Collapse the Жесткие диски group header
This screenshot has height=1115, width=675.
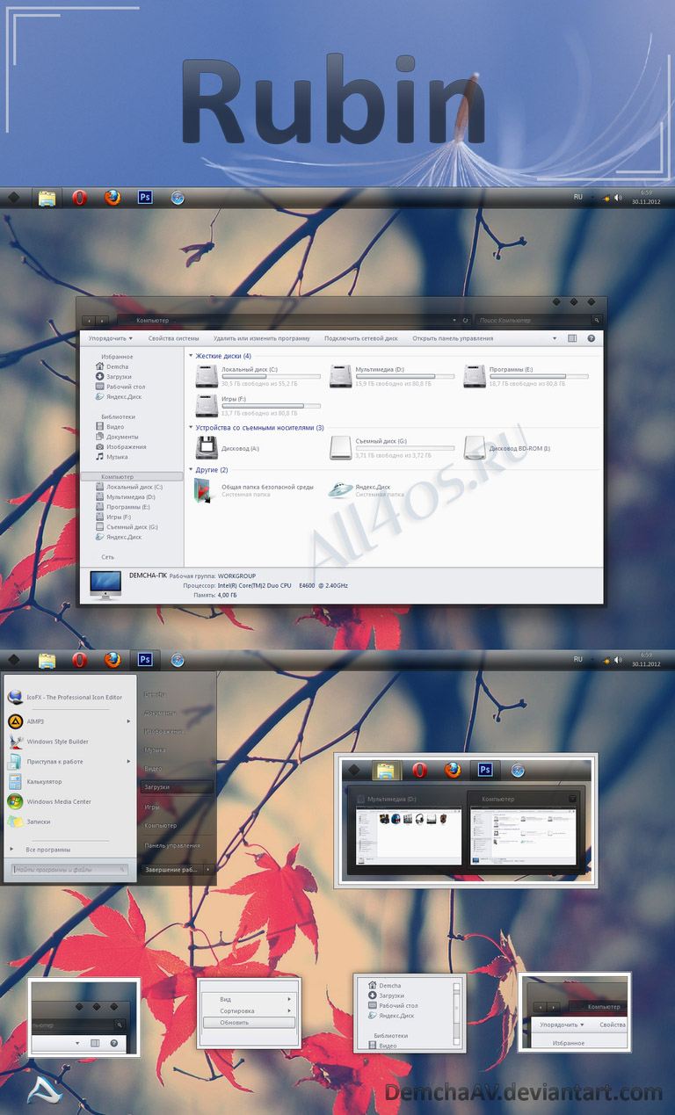point(223,356)
